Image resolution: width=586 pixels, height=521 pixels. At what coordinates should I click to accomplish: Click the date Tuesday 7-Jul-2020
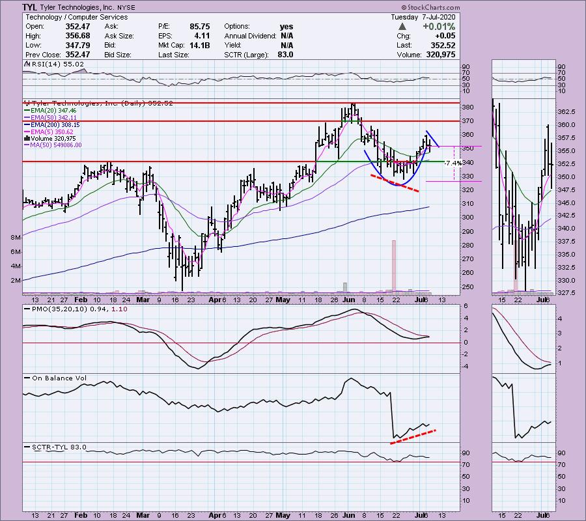423,17
